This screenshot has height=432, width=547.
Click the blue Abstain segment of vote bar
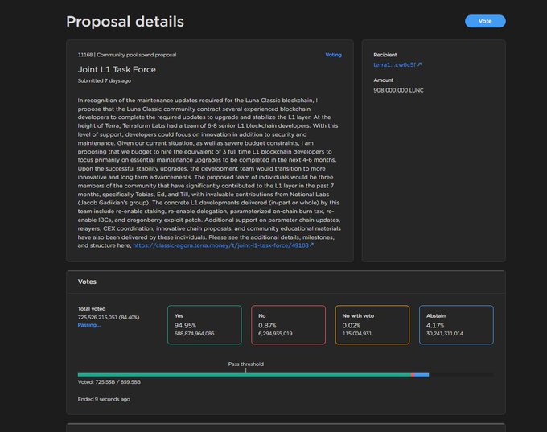coord(422,375)
